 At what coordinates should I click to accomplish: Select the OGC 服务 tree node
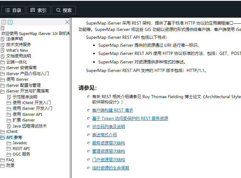(x=21, y=154)
